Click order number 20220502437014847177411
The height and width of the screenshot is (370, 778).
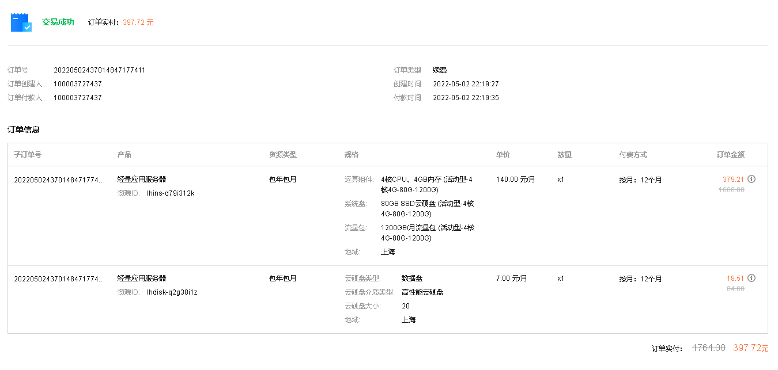(99, 70)
